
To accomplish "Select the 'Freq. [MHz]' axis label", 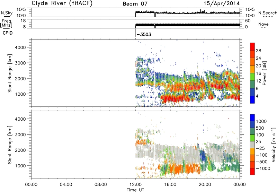I will click(x=6, y=23).
